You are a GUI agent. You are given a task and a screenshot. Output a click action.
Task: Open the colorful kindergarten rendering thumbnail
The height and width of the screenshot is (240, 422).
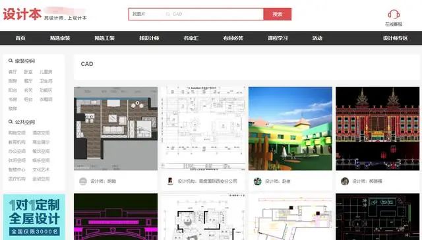pos(290,129)
